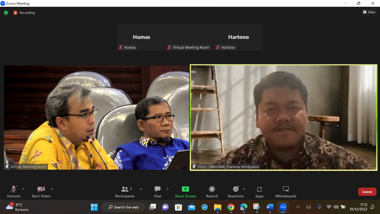Expand video options arrow beside Start Video
380x214 pixels.
[52, 189]
